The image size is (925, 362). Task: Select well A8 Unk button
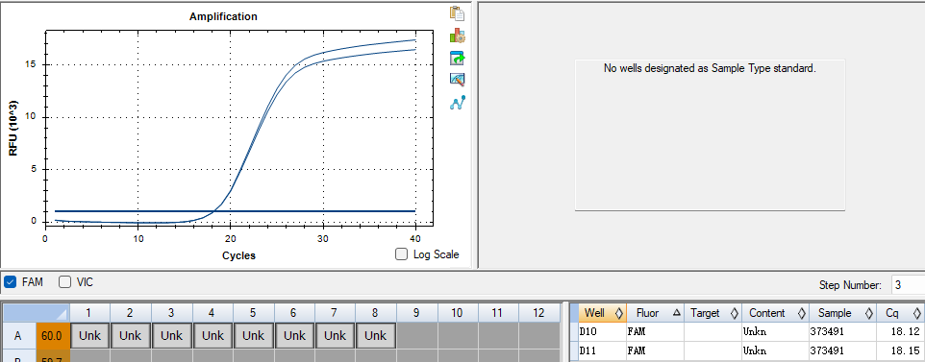click(376, 336)
